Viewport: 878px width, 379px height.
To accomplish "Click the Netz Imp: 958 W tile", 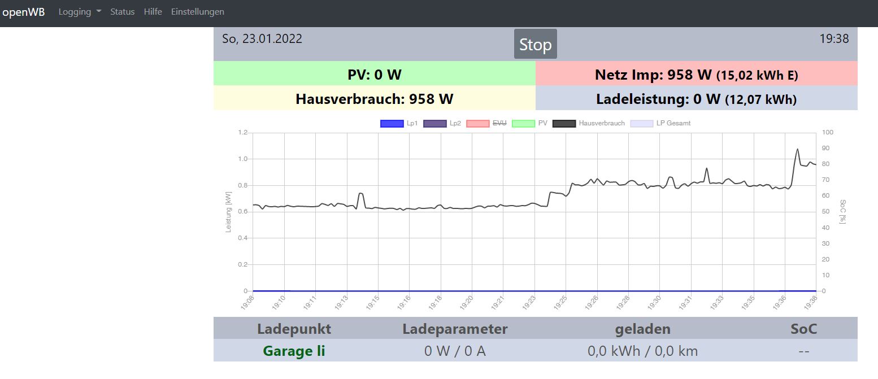I will 697,73.
